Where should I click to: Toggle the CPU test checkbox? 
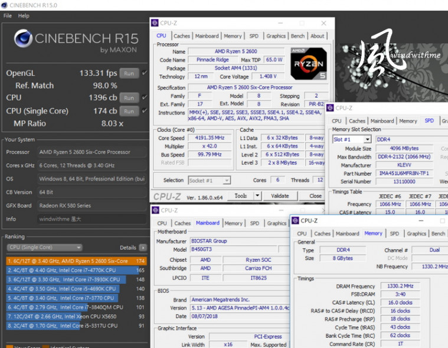[x=145, y=97]
